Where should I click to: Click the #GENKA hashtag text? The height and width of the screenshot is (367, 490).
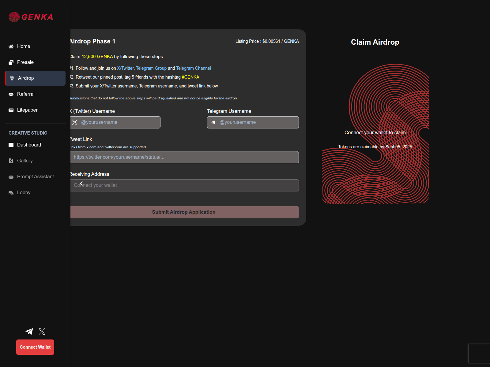190,77
